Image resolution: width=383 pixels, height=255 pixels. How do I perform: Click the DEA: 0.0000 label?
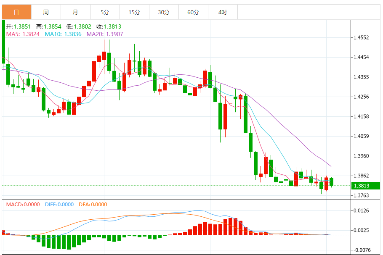pos(93,205)
